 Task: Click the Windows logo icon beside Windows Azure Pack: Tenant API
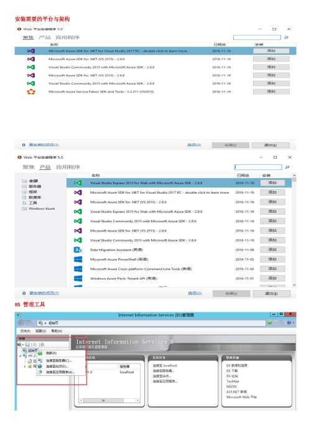click(x=78, y=278)
